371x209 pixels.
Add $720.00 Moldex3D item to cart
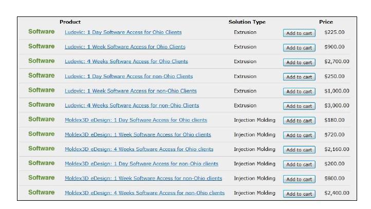click(299, 136)
